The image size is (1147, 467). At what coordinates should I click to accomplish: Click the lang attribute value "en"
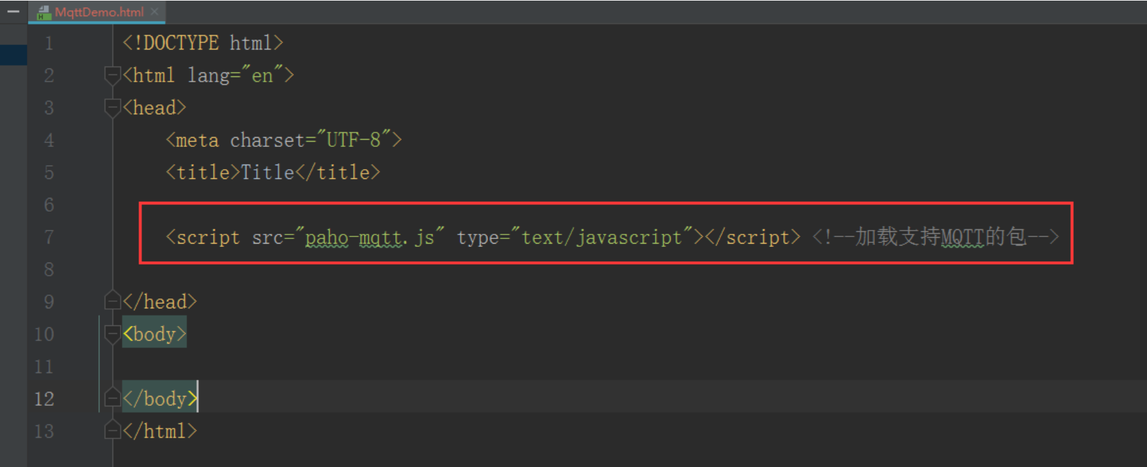[262, 76]
